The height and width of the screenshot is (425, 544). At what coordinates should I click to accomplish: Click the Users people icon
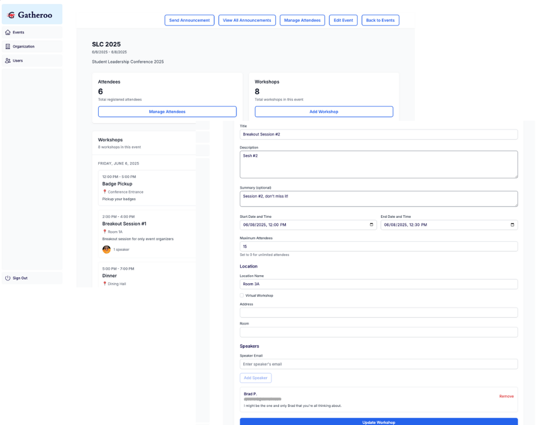(x=8, y=61)
